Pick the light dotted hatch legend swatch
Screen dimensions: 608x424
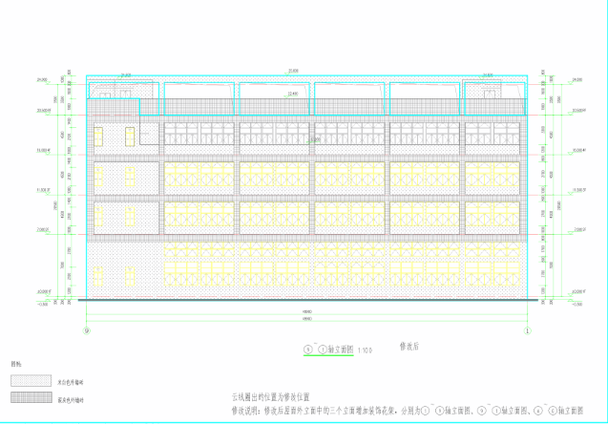coord(31,381)
